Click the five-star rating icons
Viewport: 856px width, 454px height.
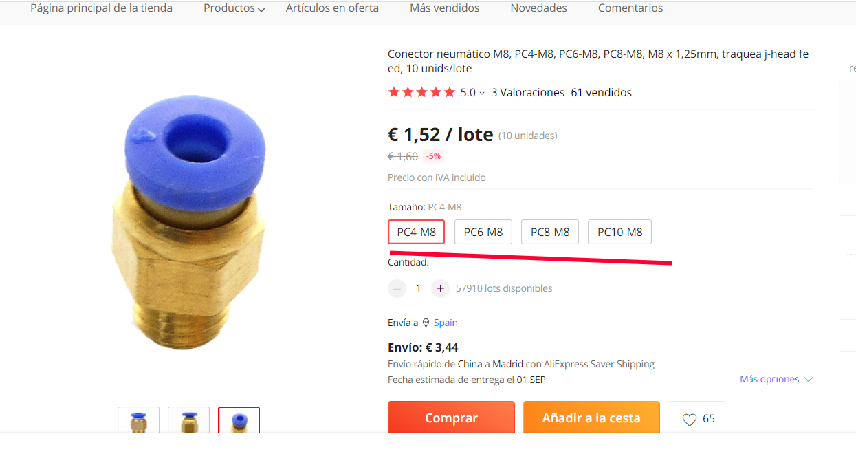tap(421, 92)
